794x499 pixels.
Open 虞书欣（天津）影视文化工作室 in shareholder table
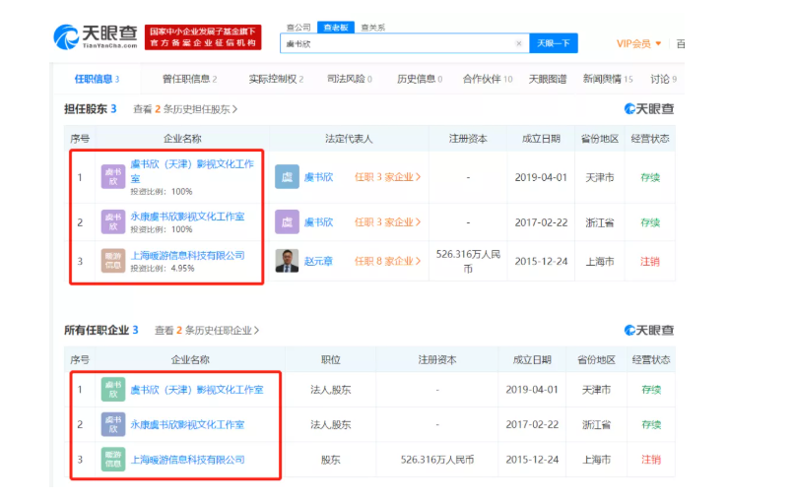pyautogui.click(x=192, y=171)
